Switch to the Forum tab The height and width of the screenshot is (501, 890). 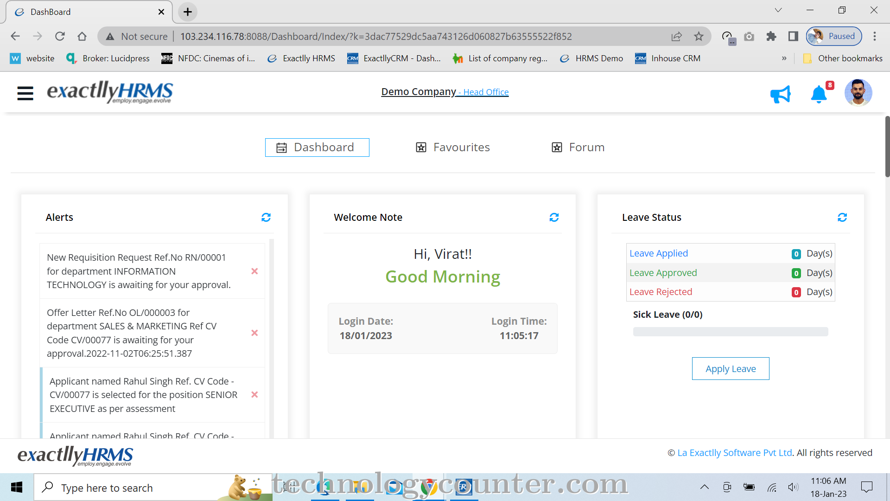pos(578,148)
